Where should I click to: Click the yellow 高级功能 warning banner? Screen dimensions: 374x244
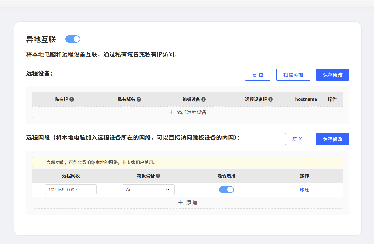click(187, 162)
